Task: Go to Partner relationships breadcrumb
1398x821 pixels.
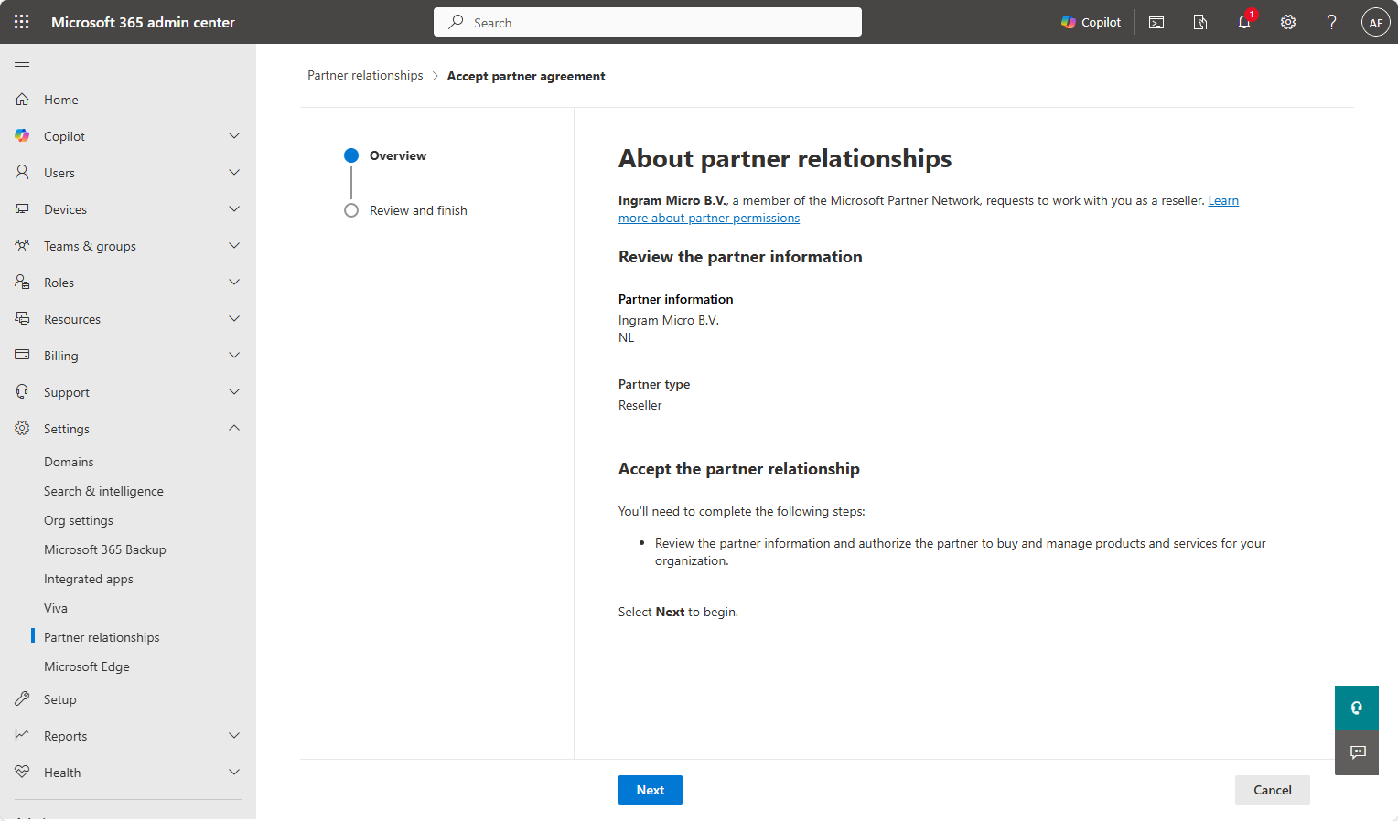Action: pos(365,75)
